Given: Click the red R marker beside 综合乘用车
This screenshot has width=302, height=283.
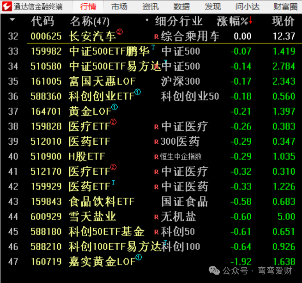Looking at the screenshot, I should [157, 37].
